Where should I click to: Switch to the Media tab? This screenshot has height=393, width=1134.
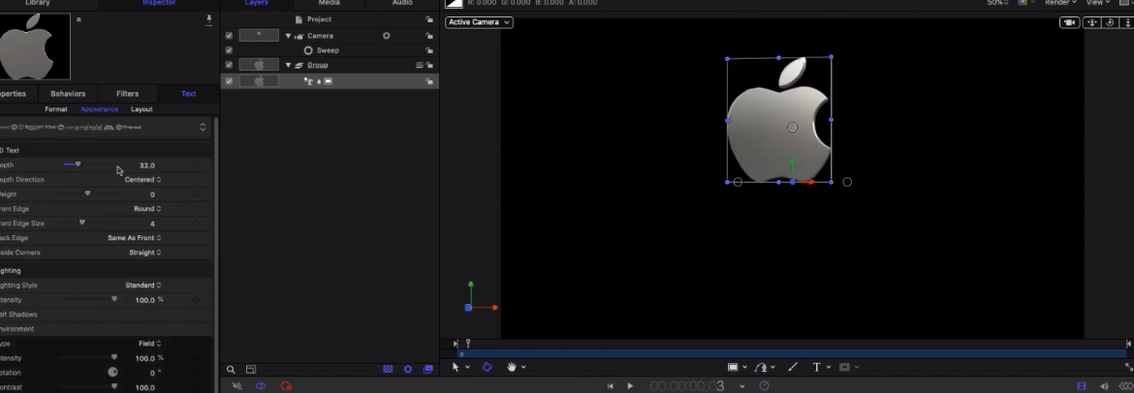330,3
